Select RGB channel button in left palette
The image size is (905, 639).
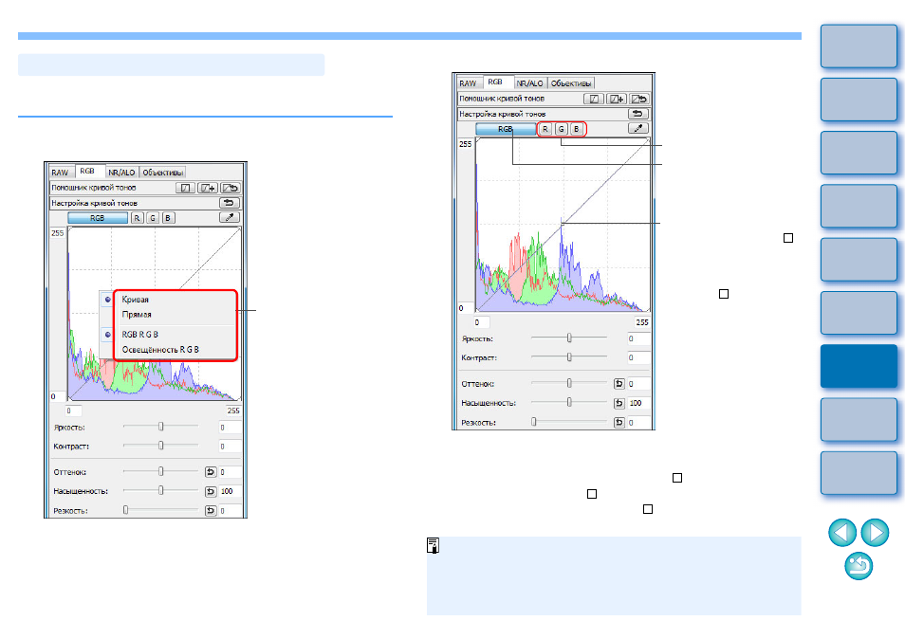[x=98, y=218]
